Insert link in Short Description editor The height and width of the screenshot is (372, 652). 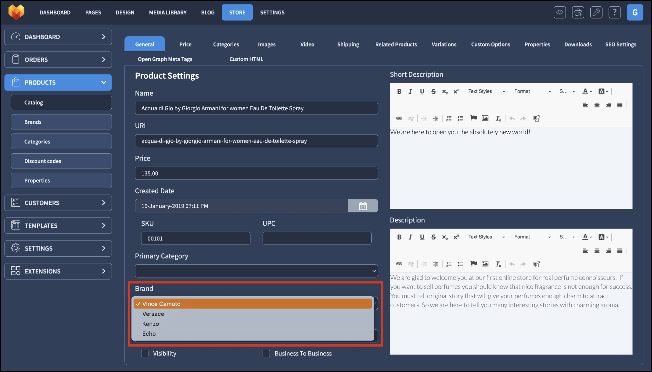coord(399,118)
